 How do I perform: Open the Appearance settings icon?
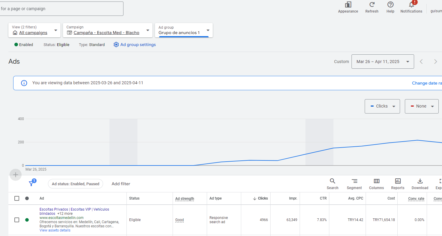pyautogui.click(x=348, y=5)
